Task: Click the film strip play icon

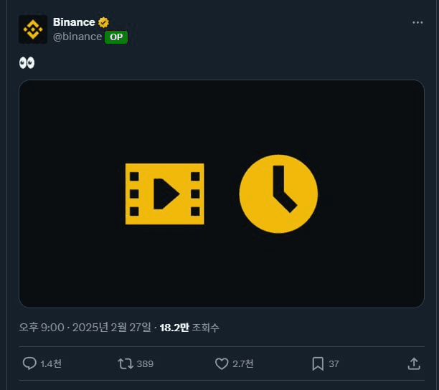Action: coord(165,194)
